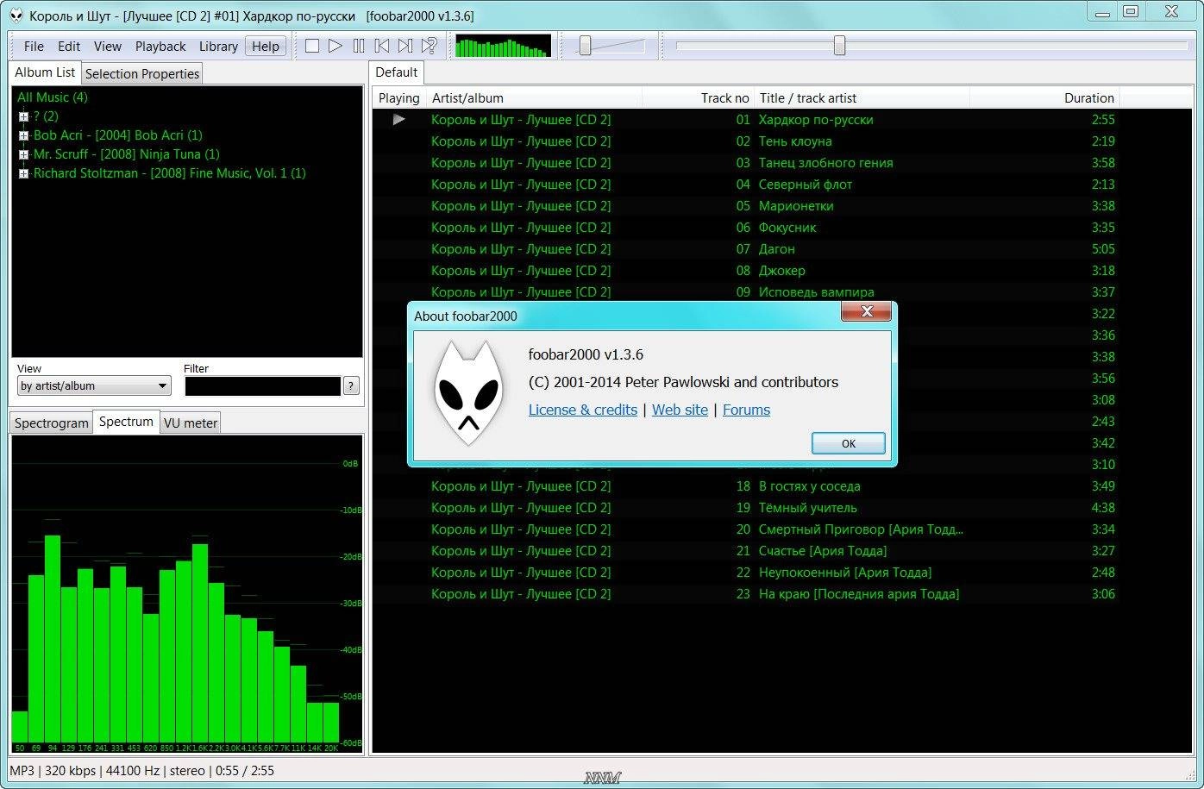
Task: Select the Default playlist tab
Action: (397, 72)
